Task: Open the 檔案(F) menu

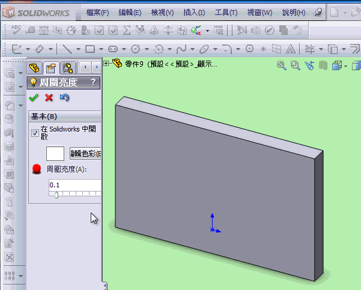Action: pos(98,12)
